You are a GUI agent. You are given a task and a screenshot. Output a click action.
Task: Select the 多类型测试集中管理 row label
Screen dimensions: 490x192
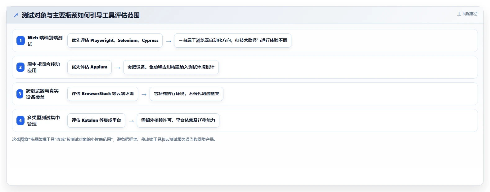(x=43, y=120)
